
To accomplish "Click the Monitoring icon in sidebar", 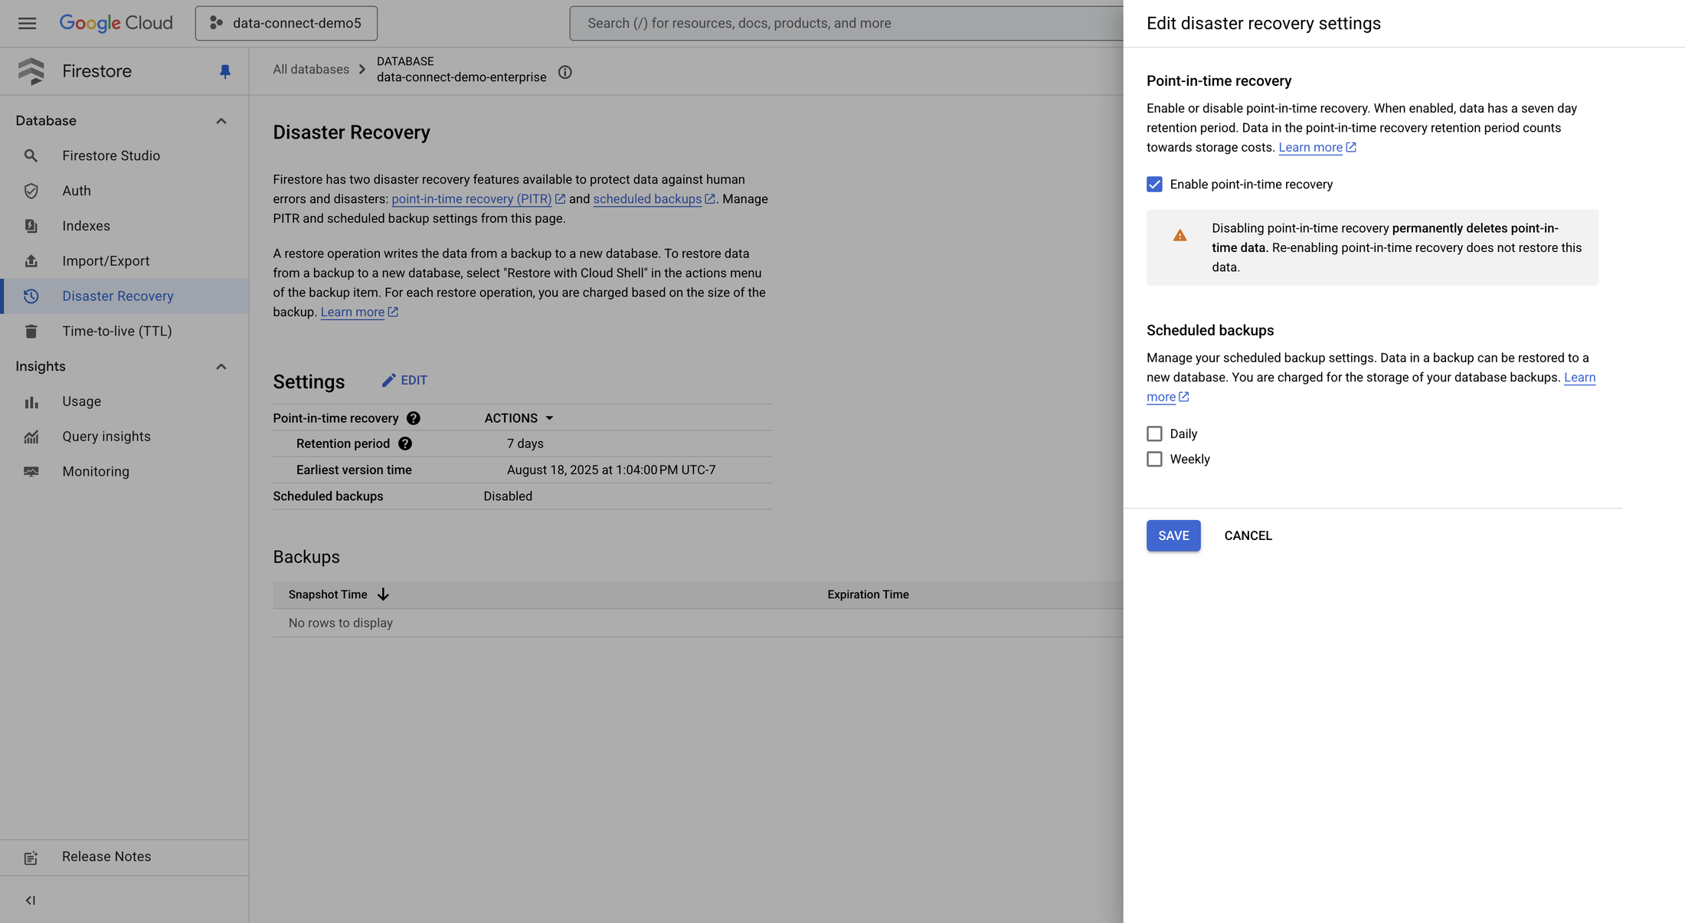I will tap(31, 472).
